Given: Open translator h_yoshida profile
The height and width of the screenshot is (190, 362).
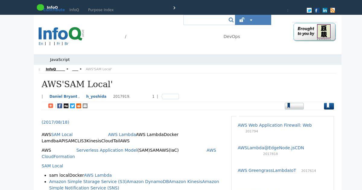Looking at the screenshot, I should pyautogui.click(x=96, y=97).
